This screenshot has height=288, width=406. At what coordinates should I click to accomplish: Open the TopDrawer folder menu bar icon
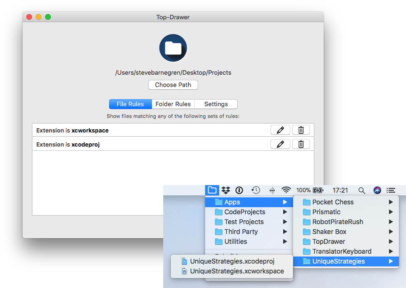coord(212,190)
